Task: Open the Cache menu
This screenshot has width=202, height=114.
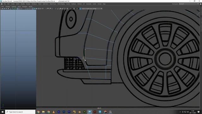Action: pos(94,4)
